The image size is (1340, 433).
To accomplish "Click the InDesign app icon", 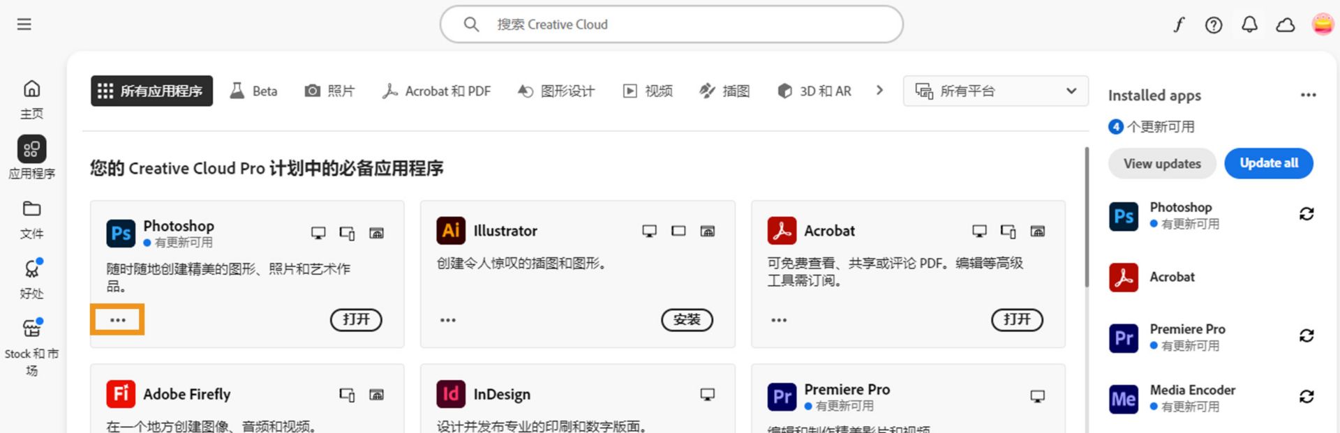I will [451, 394].
